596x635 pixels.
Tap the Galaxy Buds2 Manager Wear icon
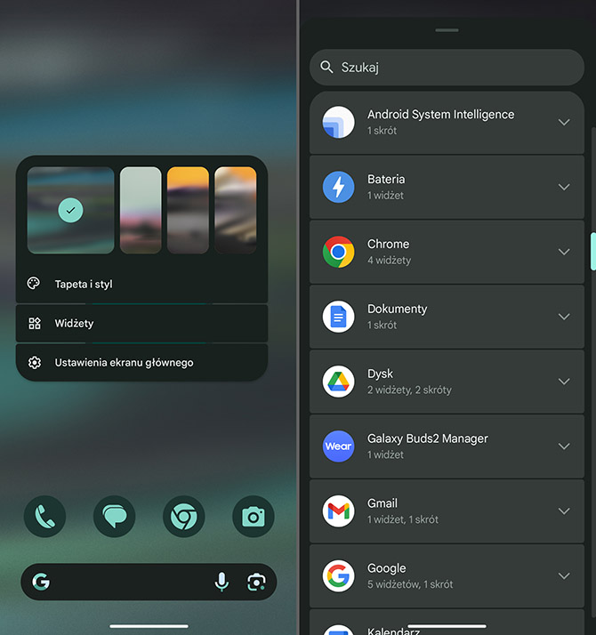point(338,446)
